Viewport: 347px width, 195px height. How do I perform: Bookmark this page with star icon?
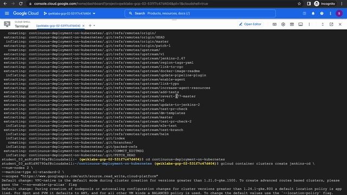pyautogui.click(x=299, y=4)
